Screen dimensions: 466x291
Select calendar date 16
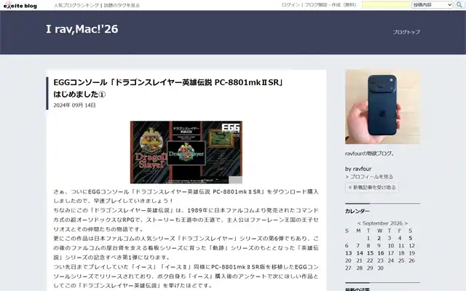[381, 253]
